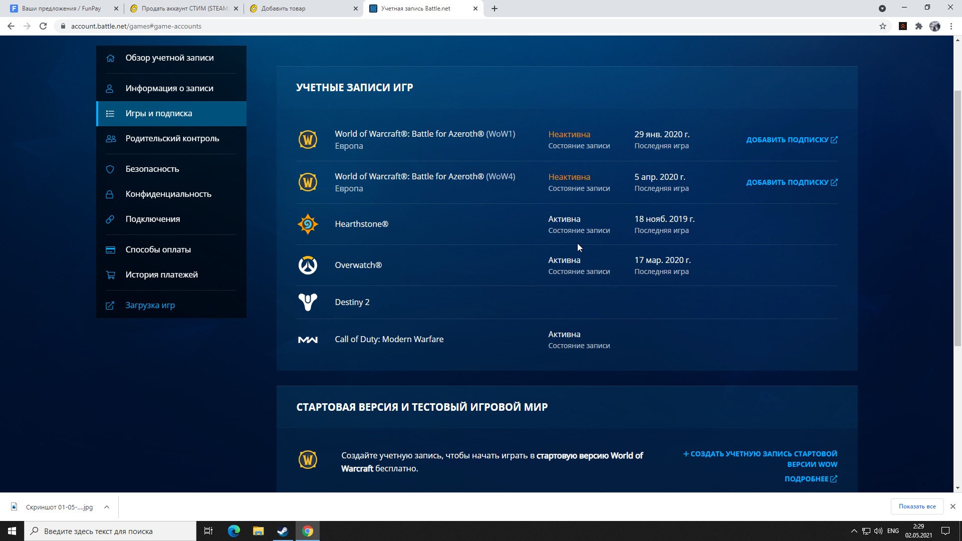Click the orange extension icon in toolbar

pos(903,26)
